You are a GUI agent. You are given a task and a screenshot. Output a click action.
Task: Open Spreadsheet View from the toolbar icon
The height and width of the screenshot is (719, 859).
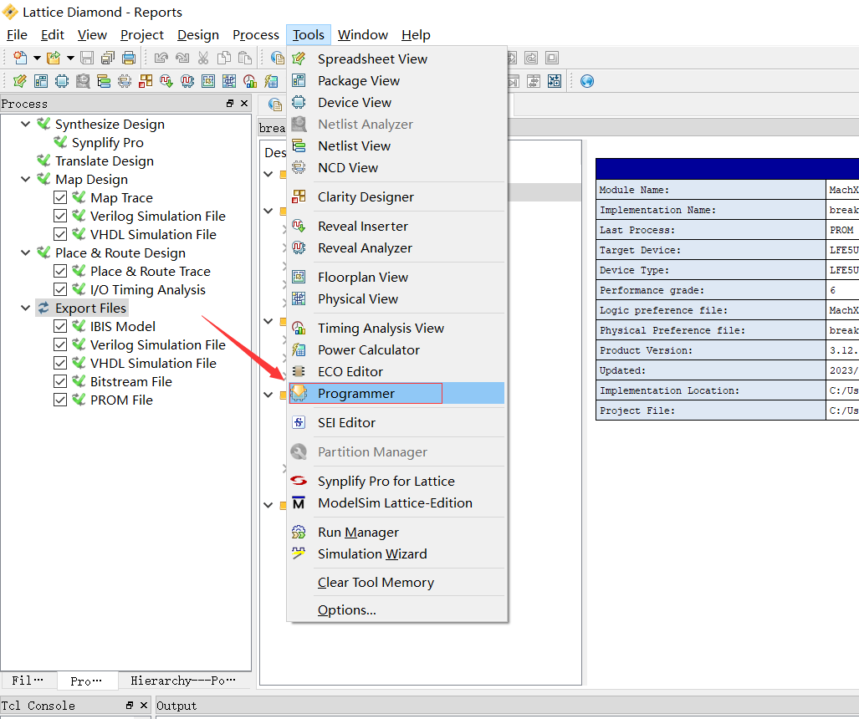pos(20,82)
